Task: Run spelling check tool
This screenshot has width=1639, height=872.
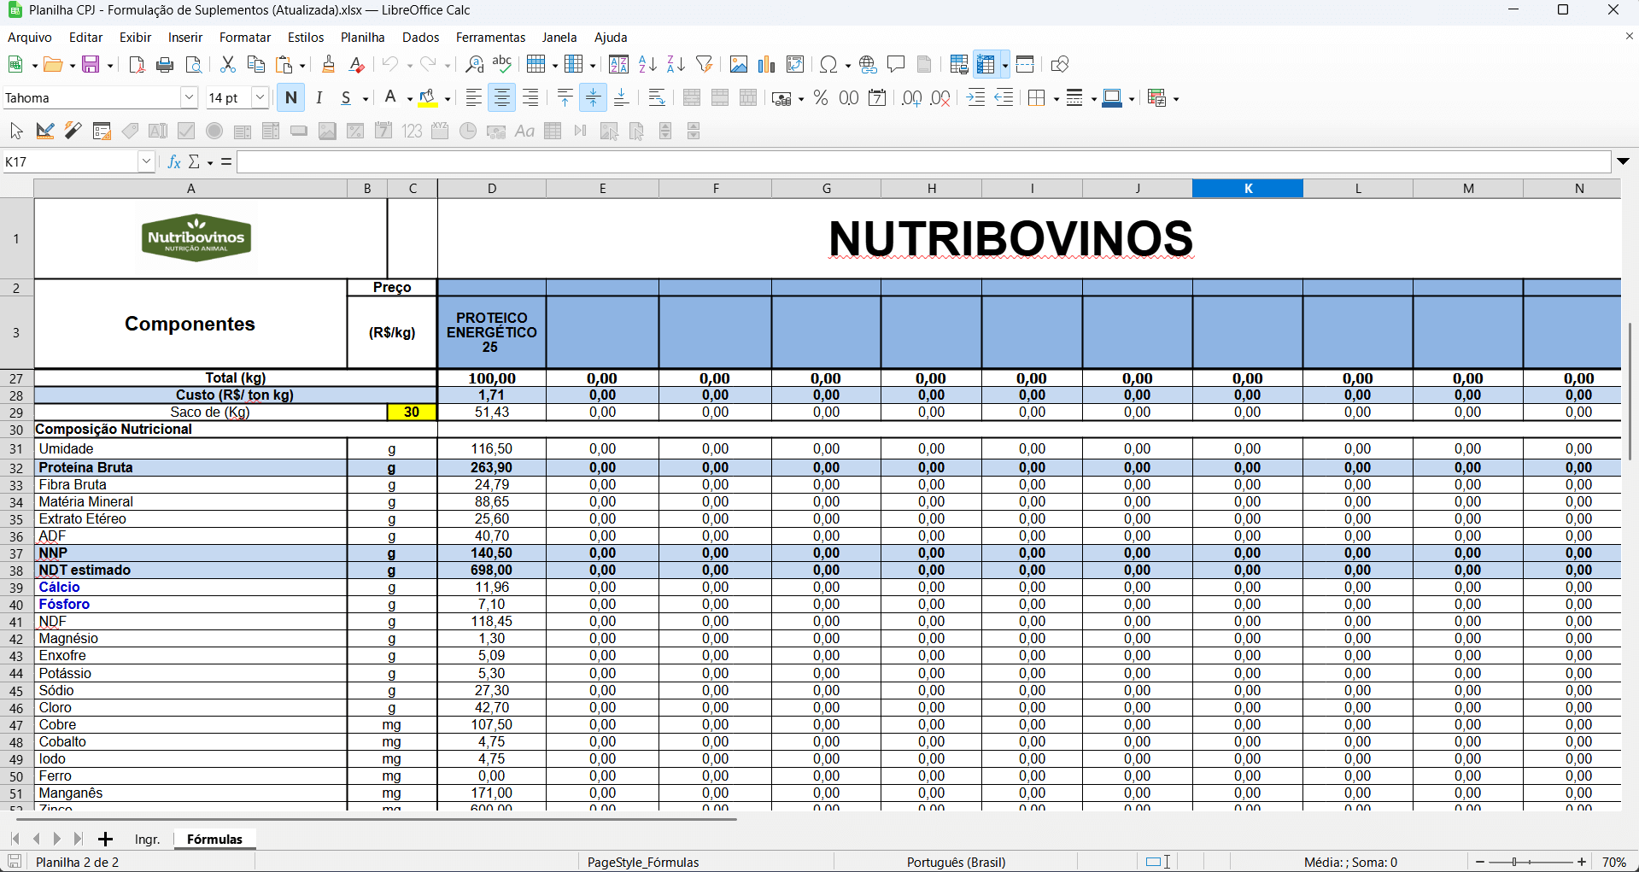Action: pyautogui.click(x=502, y=65)
